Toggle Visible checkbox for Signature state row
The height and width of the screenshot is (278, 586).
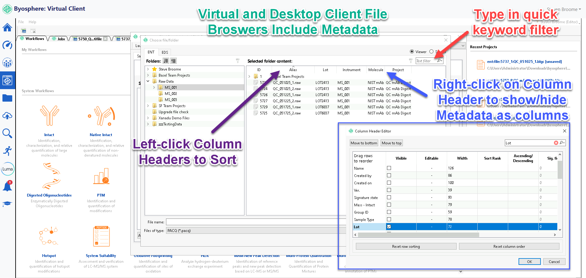389,197
